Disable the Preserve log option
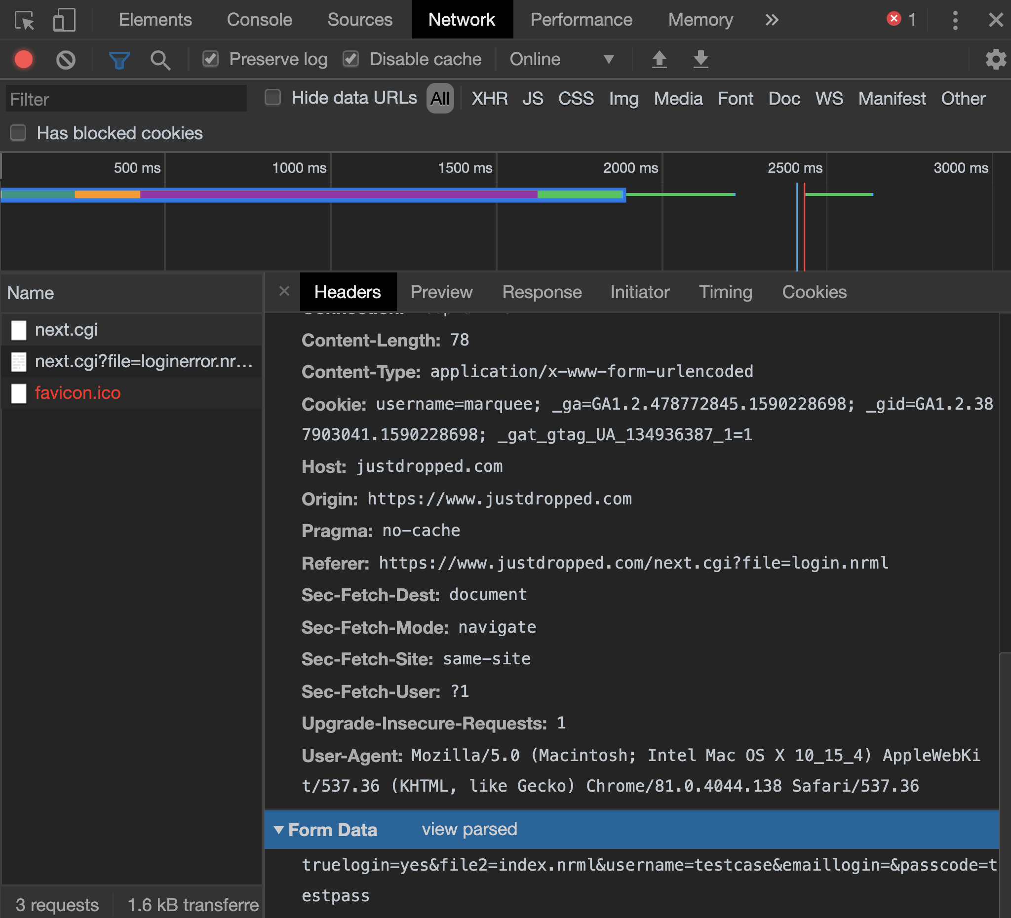This screenshot has width=1011, height=918. click(211, 59)
